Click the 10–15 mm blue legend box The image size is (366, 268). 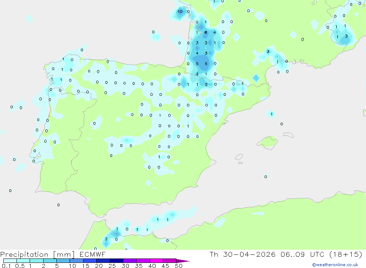coord(76,261)
